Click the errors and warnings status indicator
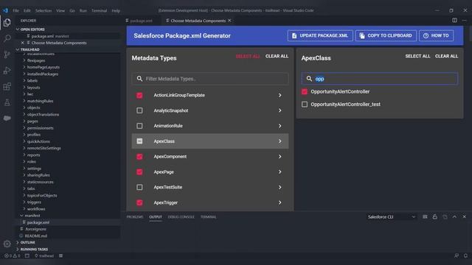 12,255
